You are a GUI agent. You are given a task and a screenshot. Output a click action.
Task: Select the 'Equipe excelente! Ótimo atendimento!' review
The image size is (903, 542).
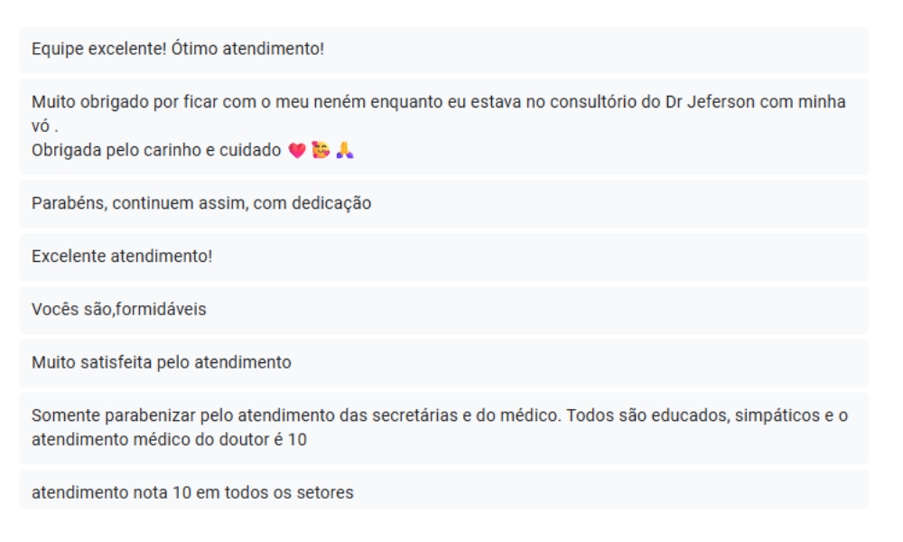(443, 50)
